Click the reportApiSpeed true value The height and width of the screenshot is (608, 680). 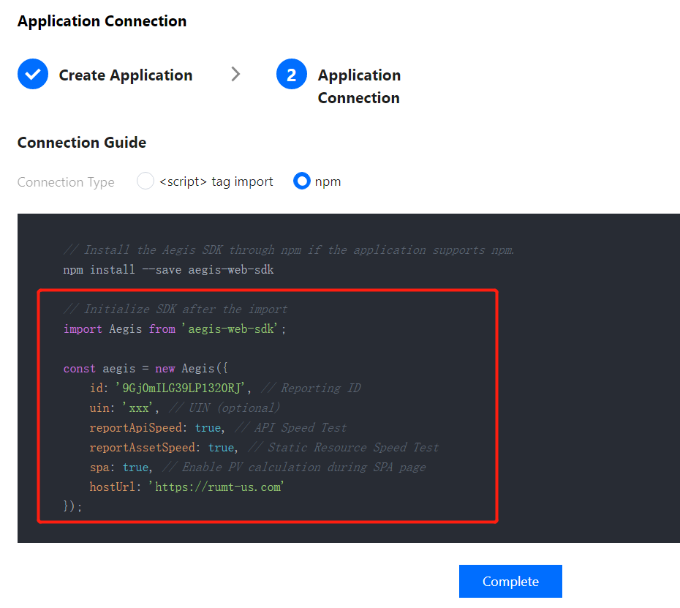coord(208,427)
